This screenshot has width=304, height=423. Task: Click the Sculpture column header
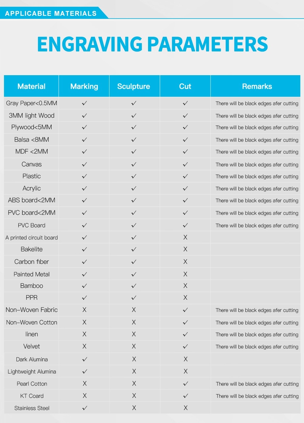coord(134,86)
